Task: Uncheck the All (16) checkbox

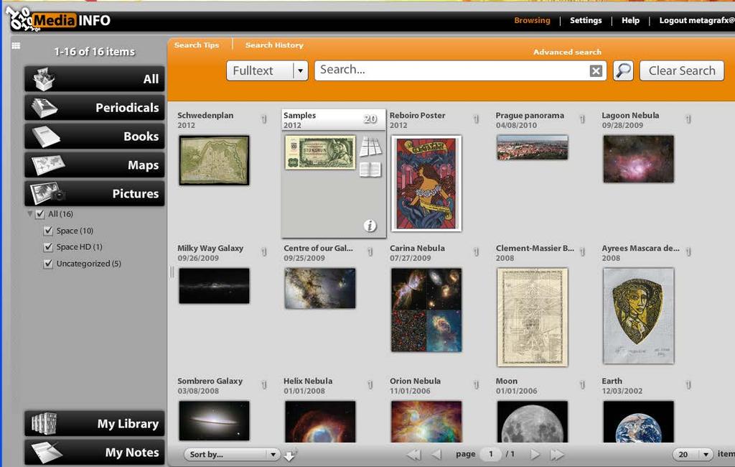Action: pyautogui.click(x=40, y=214)
